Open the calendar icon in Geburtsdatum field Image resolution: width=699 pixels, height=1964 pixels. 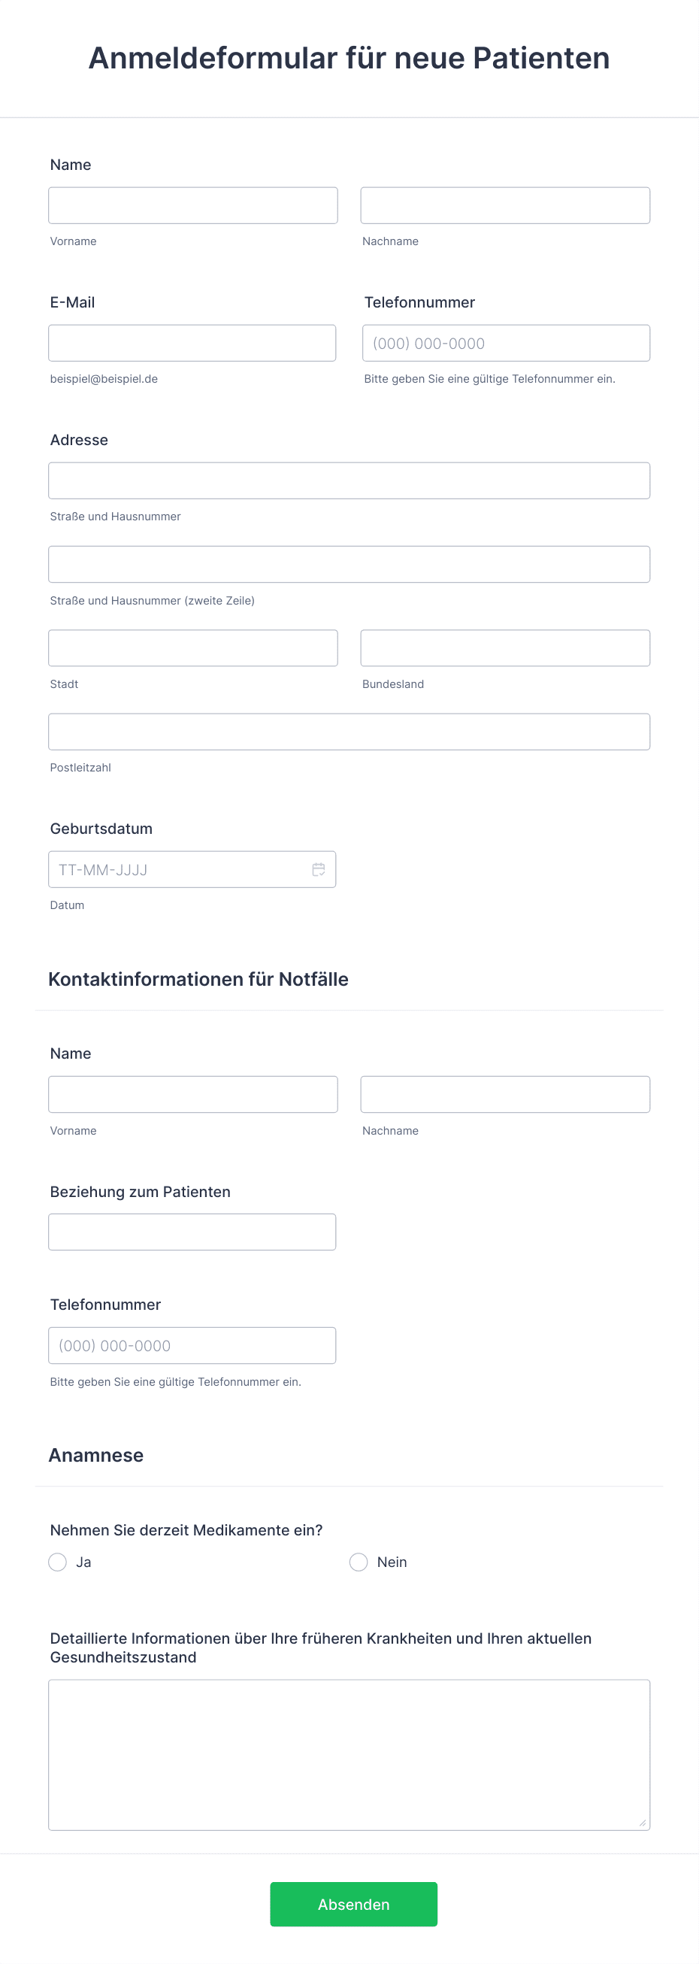click(x=319, y=869)
